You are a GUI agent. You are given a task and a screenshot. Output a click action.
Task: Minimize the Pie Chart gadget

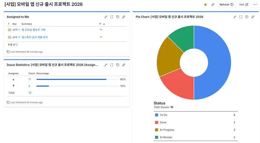point(235,17)
